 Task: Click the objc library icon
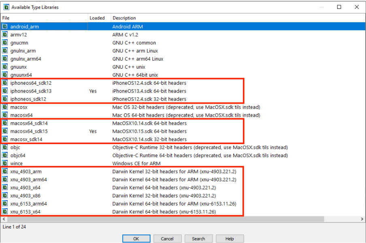pos(5,147)
